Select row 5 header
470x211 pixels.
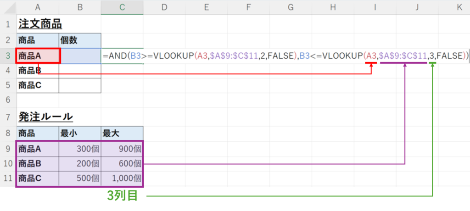click(x=8, y=86)
